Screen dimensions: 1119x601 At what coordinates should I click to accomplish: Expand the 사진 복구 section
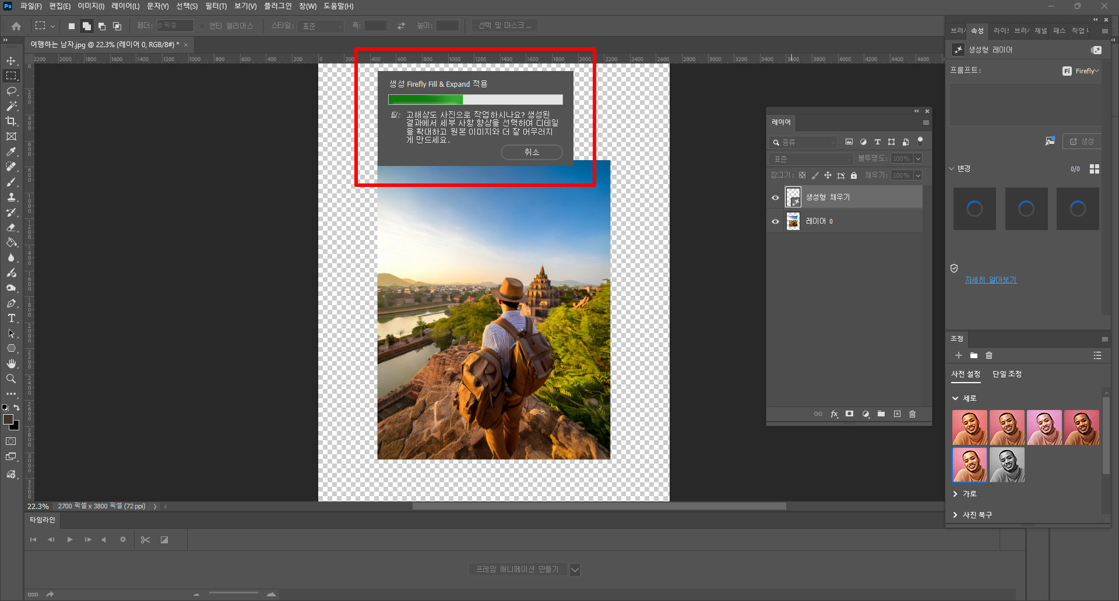(955, 515)
